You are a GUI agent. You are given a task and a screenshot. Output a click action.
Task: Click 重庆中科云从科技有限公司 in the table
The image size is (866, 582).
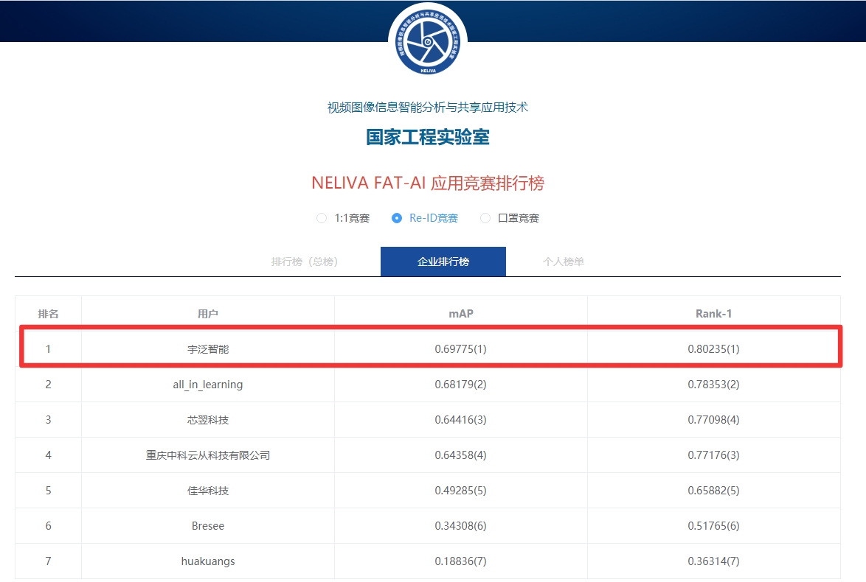[208, 455]
